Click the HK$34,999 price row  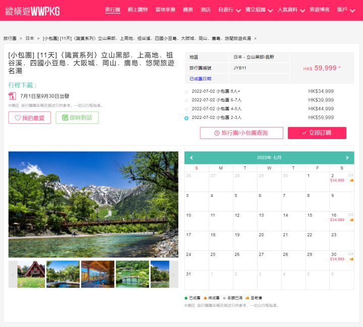point(321,91)
